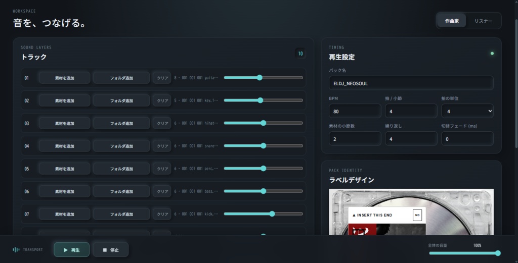This screenshot has width=518, height=263.
Task: Click the label design cassette thumbnail
Action: (411, 212)
